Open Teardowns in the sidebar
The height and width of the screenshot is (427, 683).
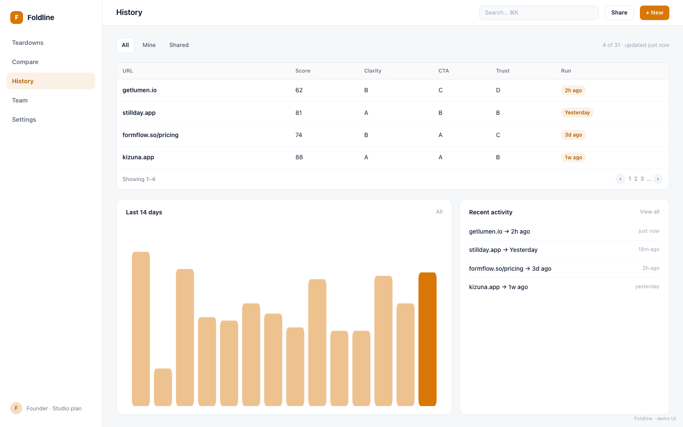click(x=51, y=43)
